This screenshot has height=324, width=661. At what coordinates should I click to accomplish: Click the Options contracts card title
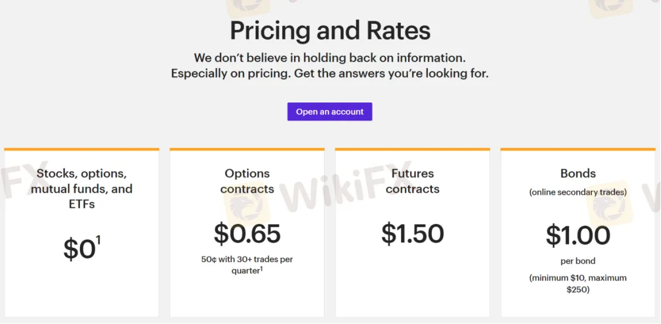[x=247, y=181]
